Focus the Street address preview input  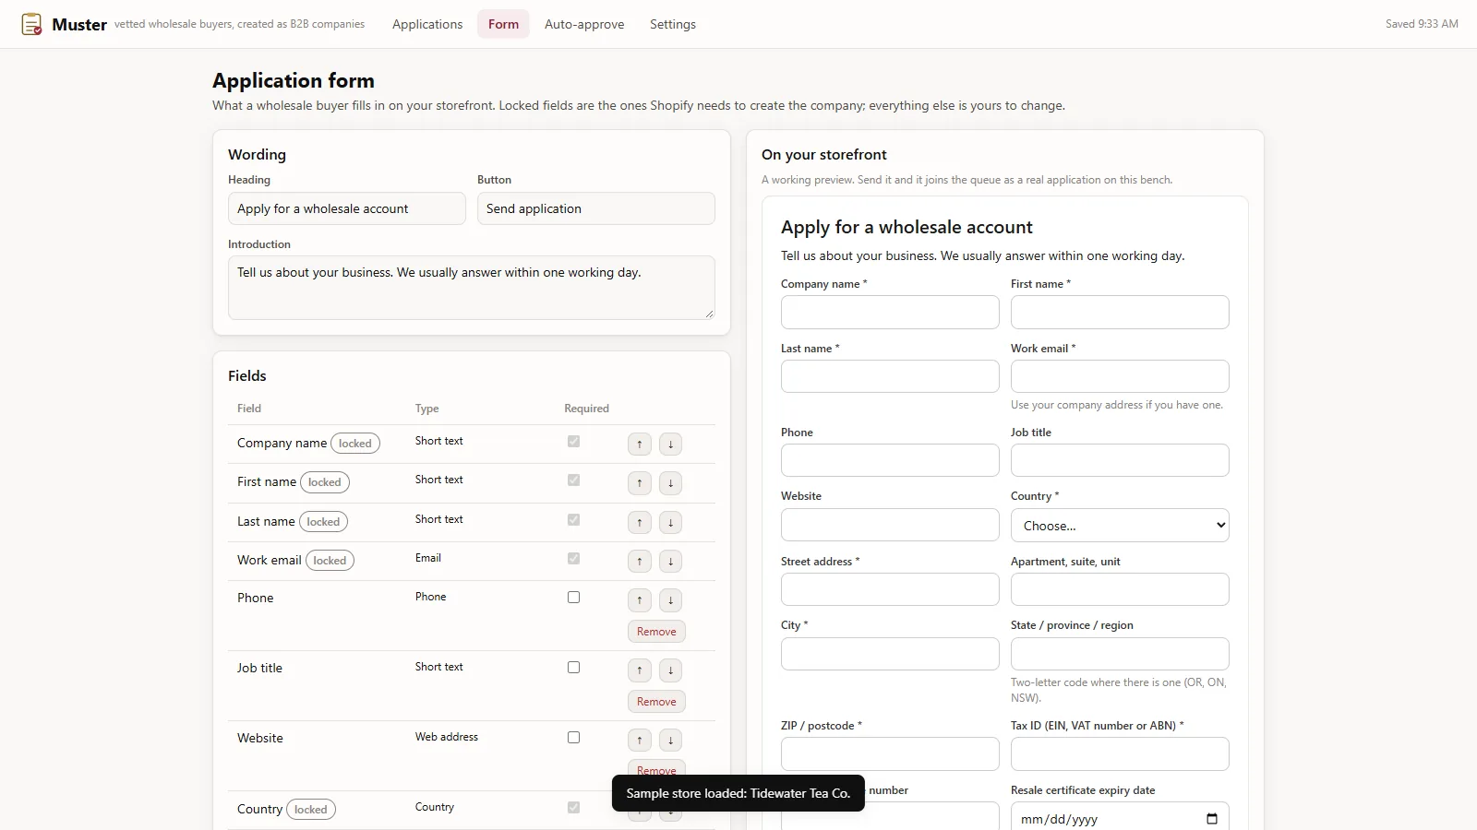[890, 589]
